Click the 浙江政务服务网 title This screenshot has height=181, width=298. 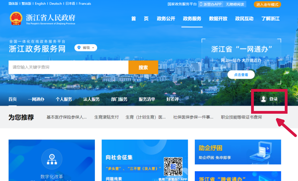click(37, 49)
